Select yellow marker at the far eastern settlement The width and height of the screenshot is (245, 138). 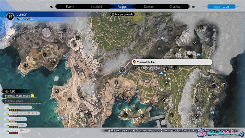click(223, 85)
